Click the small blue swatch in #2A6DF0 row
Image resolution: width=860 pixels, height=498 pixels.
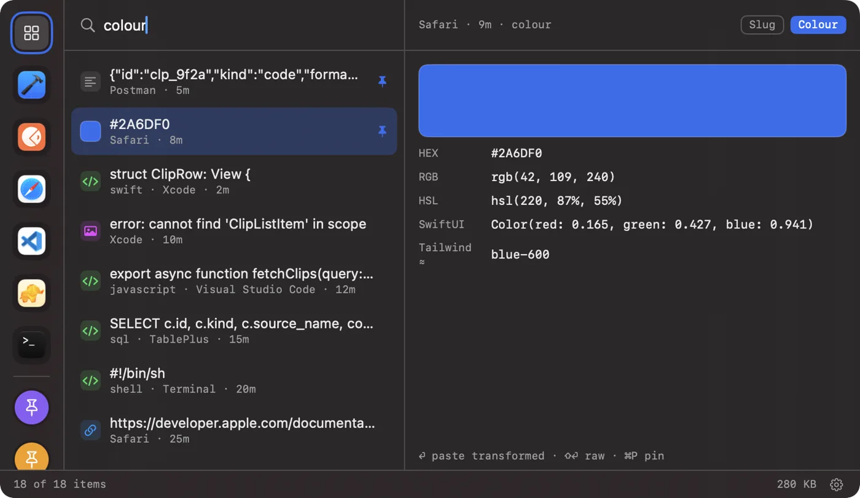click(x=90, y=131)
